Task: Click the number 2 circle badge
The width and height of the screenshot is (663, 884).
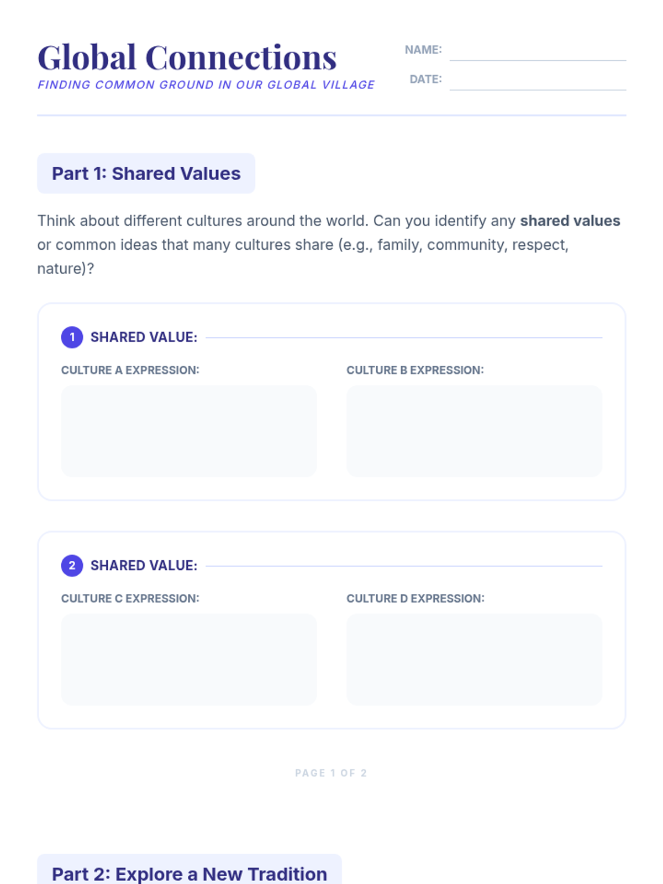Action: pyautogui.click(x=72, y=565)
